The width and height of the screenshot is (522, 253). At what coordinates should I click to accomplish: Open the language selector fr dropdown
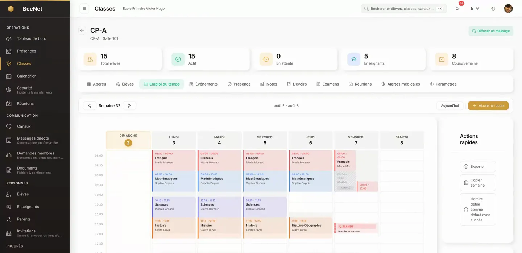[x=475, y=9]
